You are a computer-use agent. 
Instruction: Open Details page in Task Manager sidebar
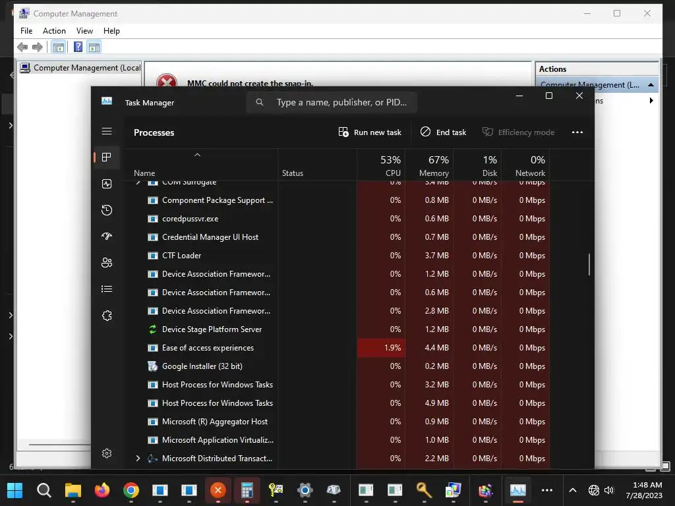tap(107, 289)
